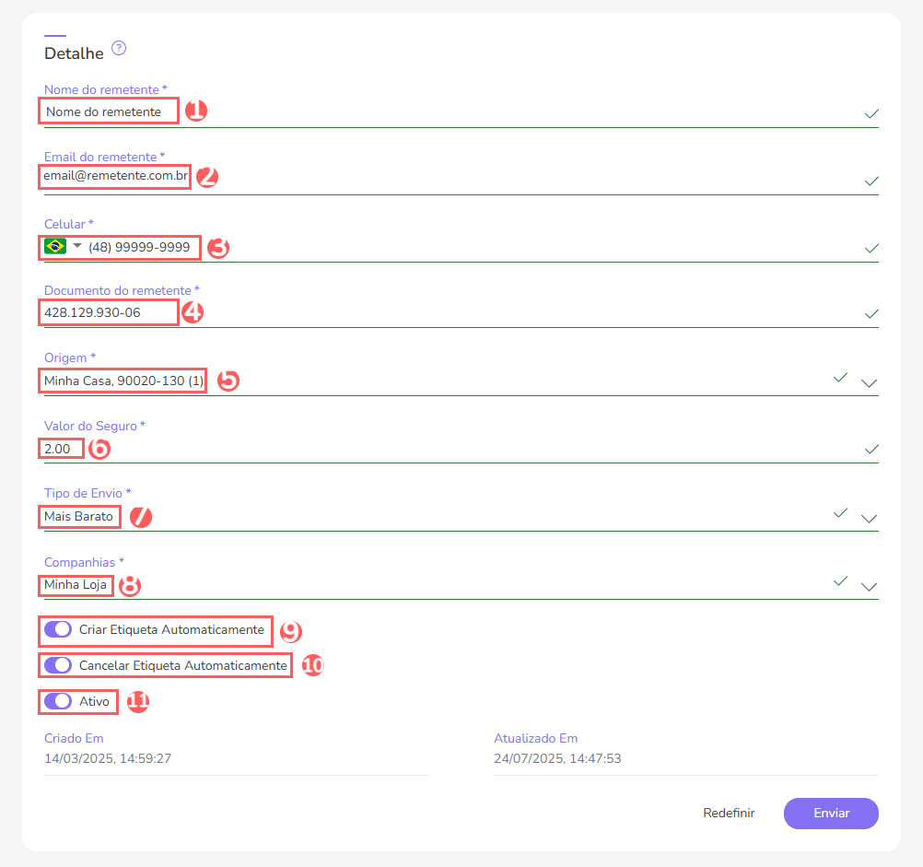The width and height of the screenshot is (923, 867).
Task: Click the checkmark beside Documento do remetente
Action: pyautogui.click(x=870, y=313)
